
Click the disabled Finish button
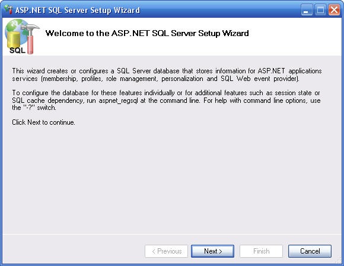261,251
